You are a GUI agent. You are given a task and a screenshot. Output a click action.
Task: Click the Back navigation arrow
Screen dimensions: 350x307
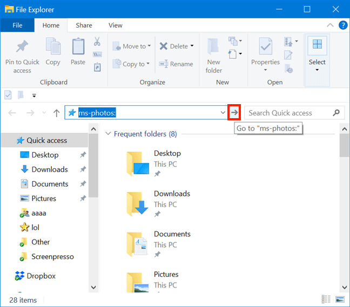coord(12,113)
